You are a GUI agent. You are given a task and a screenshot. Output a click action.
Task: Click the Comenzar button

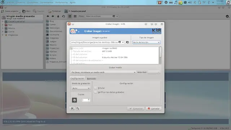point(136,109)
